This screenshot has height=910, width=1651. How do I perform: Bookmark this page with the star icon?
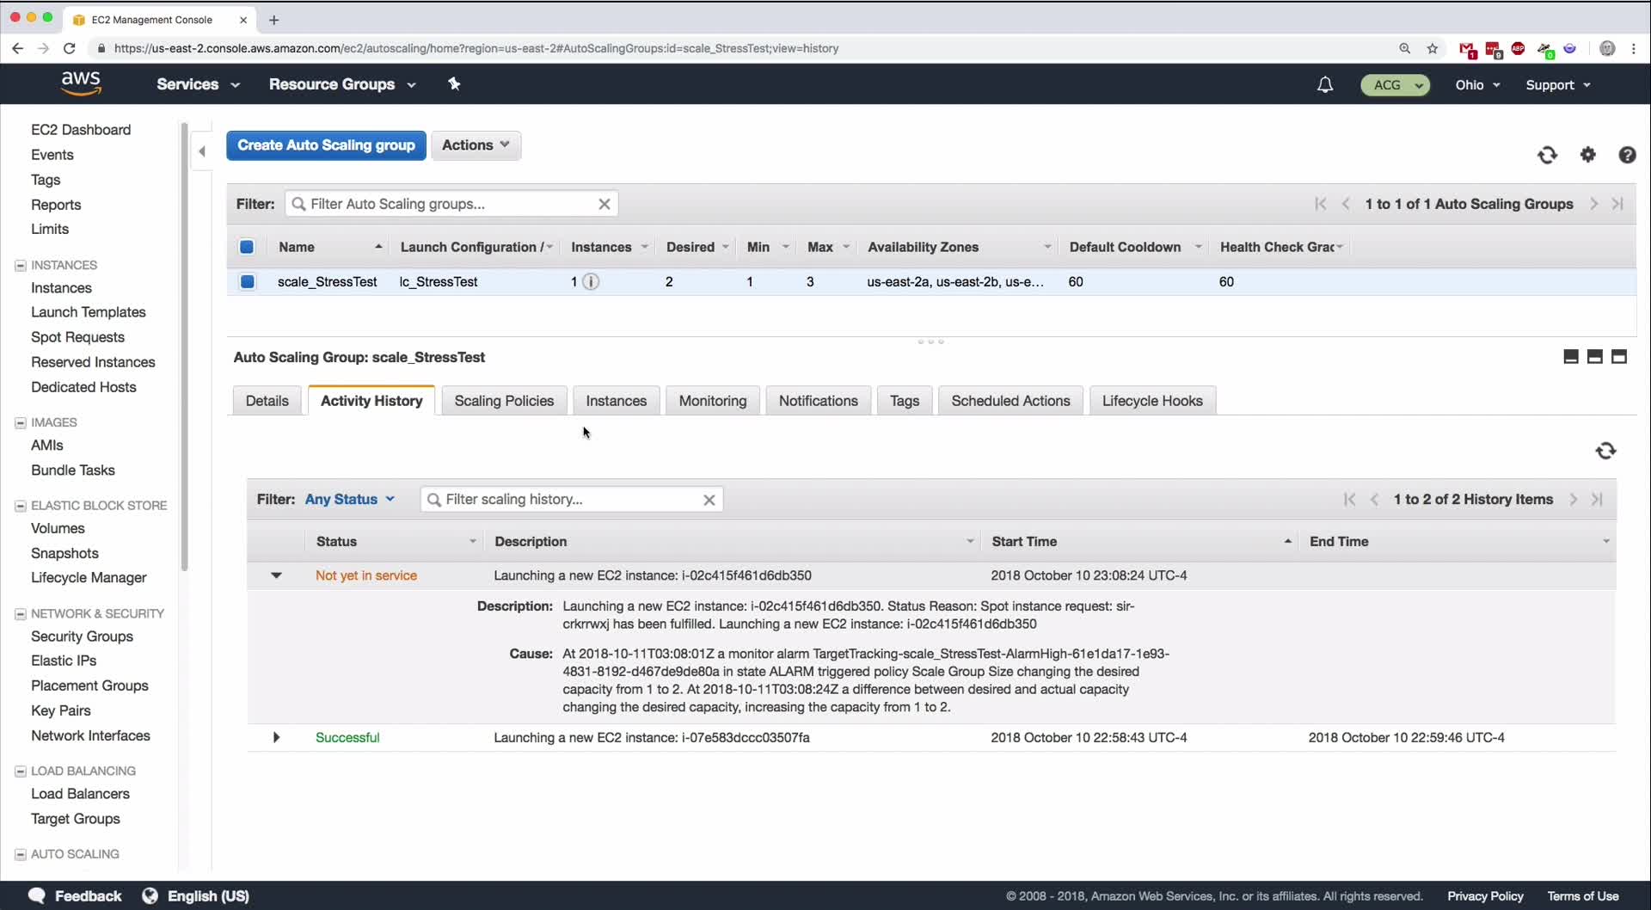[x=1433, y=48]
